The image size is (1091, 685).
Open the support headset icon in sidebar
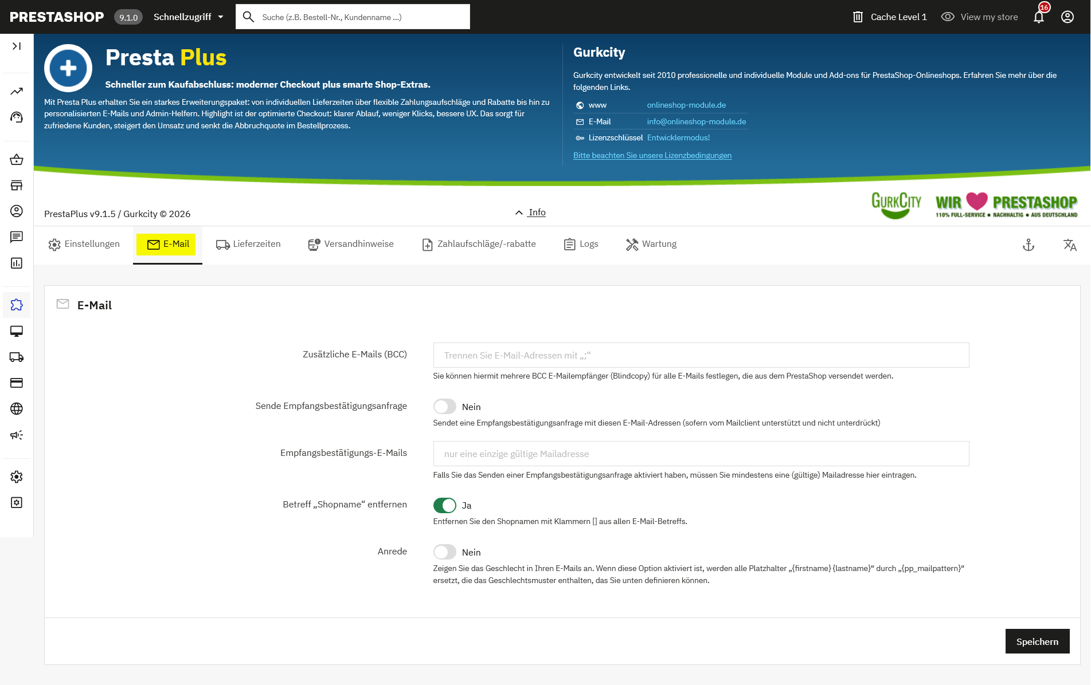pos(17,117)
